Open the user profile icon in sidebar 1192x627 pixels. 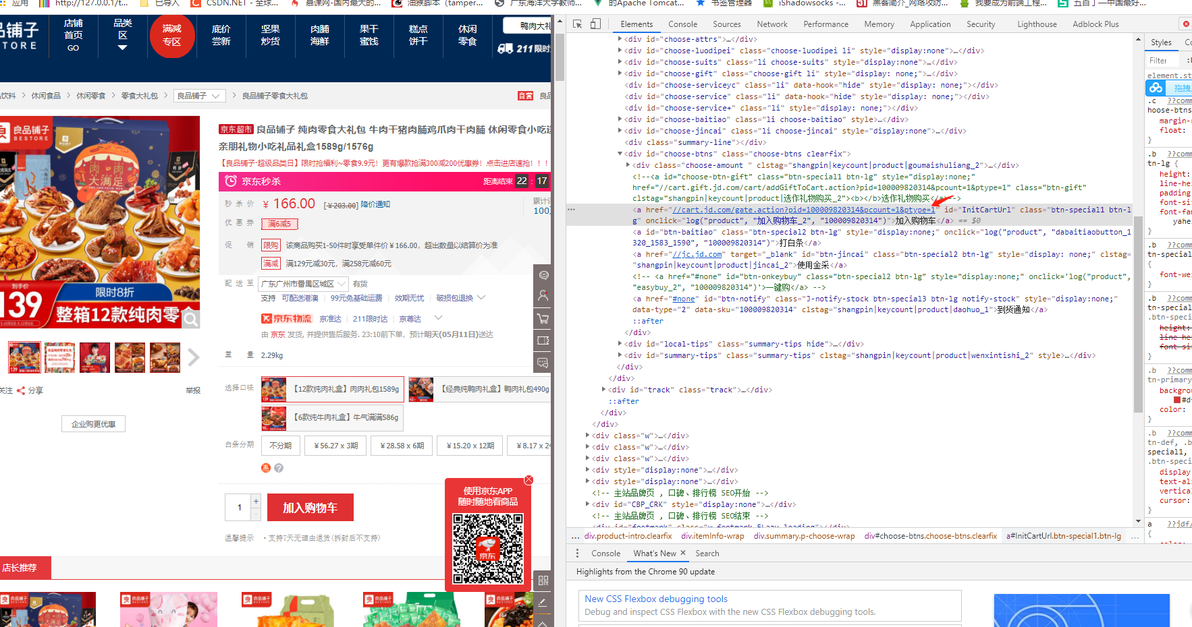point(543,296)
